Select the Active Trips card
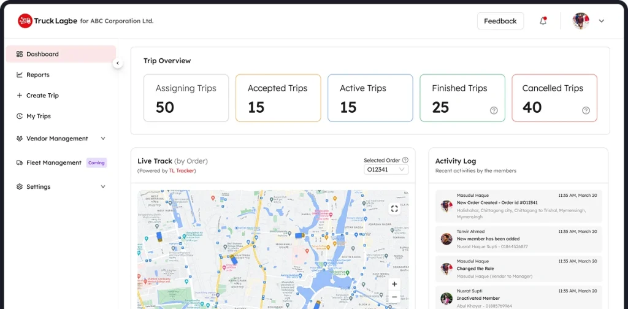 point(370,98)
